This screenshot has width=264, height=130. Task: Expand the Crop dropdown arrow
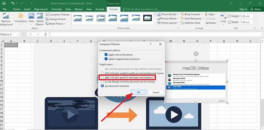tap(223, 24)
